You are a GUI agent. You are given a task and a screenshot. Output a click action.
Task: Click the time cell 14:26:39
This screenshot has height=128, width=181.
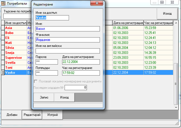click(x=158, y=53)
